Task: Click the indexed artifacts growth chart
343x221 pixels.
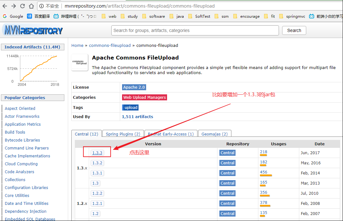Action: click(33, 70)
